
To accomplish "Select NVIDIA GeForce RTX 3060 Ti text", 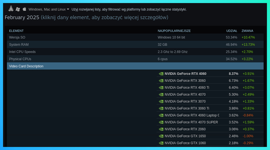I will click(x=187, y=109).
